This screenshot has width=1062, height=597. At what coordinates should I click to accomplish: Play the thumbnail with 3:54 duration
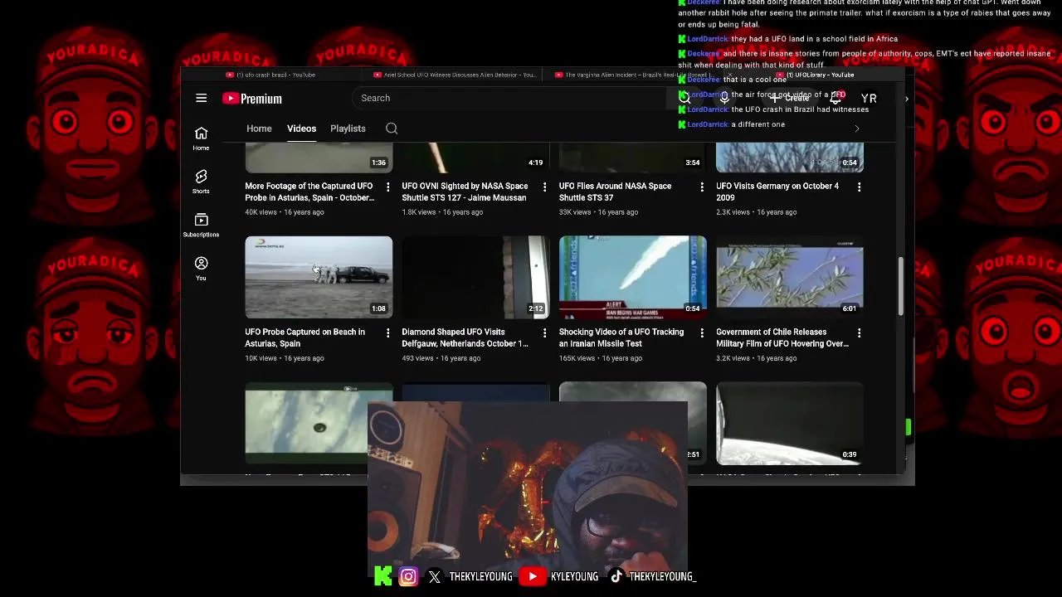[x=633, y=158]
